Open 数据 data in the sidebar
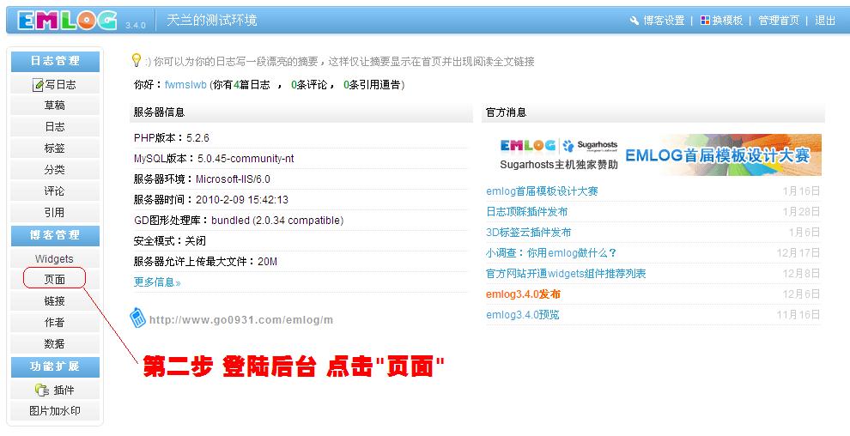Screen dimensions: 850x436 point(55,343)
